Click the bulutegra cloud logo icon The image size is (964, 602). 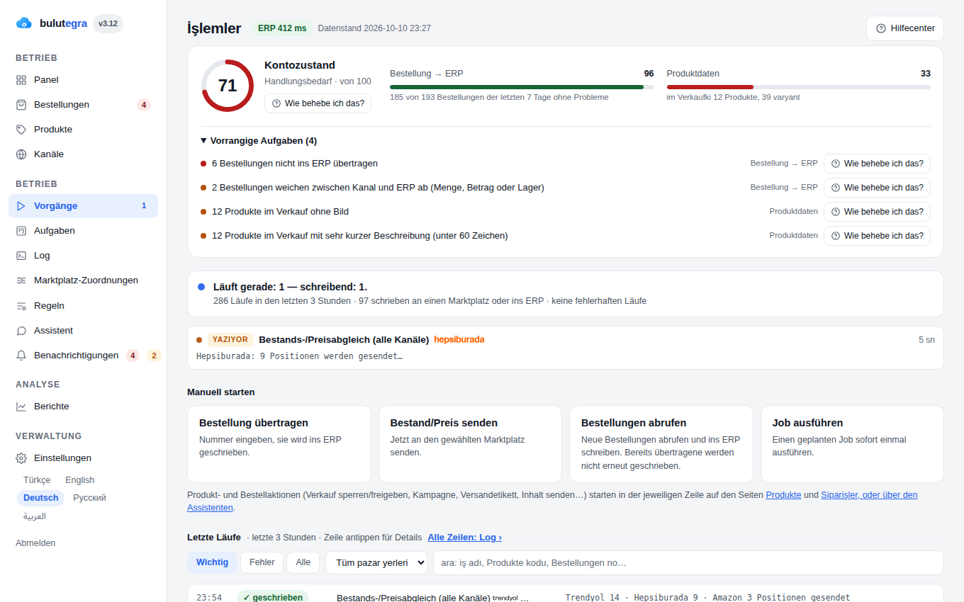tap(24, 23)
